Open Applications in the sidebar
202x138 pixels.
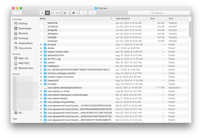click(23, 43)
